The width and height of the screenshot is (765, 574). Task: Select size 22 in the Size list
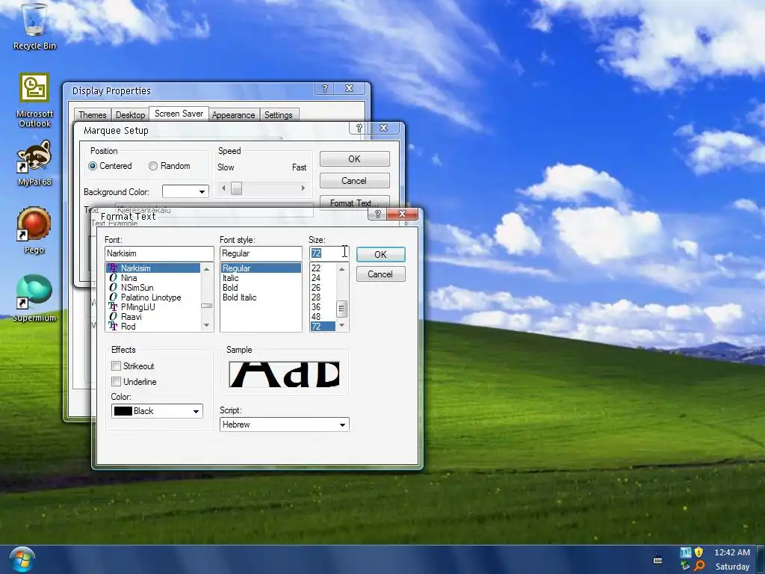(323, 268)
